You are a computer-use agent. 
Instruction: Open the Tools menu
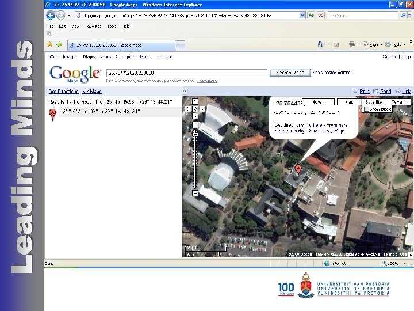(x=112, y=26)
